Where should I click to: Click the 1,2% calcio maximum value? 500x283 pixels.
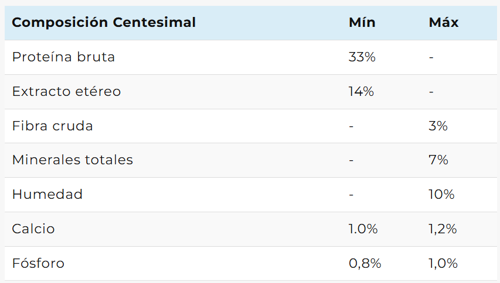point(443,229)
